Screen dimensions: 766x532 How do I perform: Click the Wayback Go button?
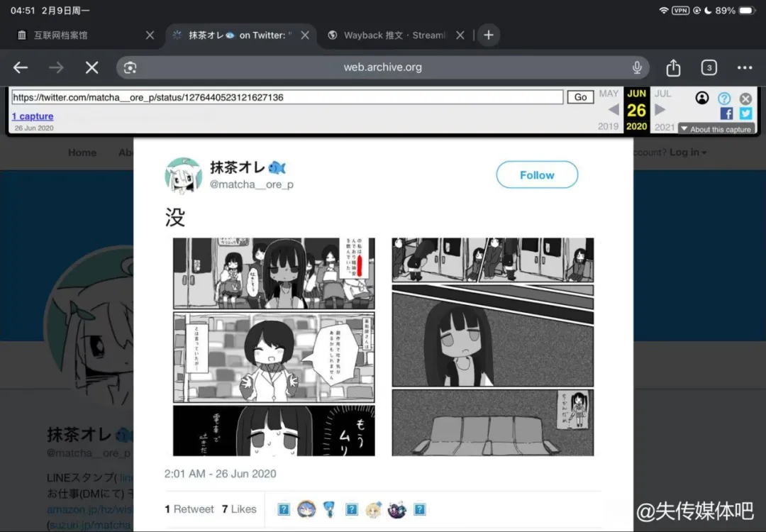[580, 97]
